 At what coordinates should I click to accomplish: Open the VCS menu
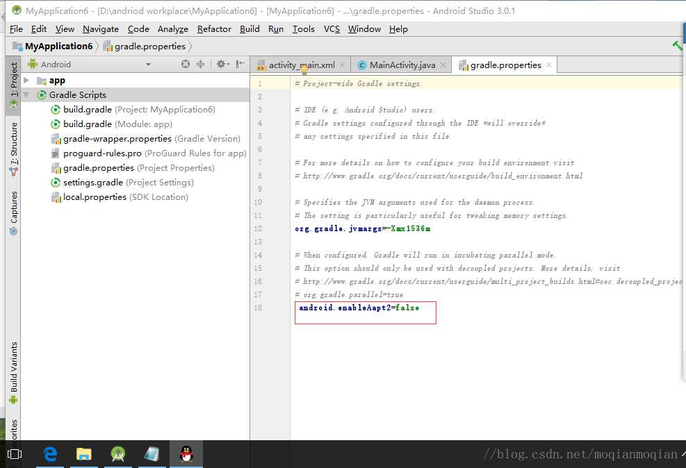[x=332, y=29]
